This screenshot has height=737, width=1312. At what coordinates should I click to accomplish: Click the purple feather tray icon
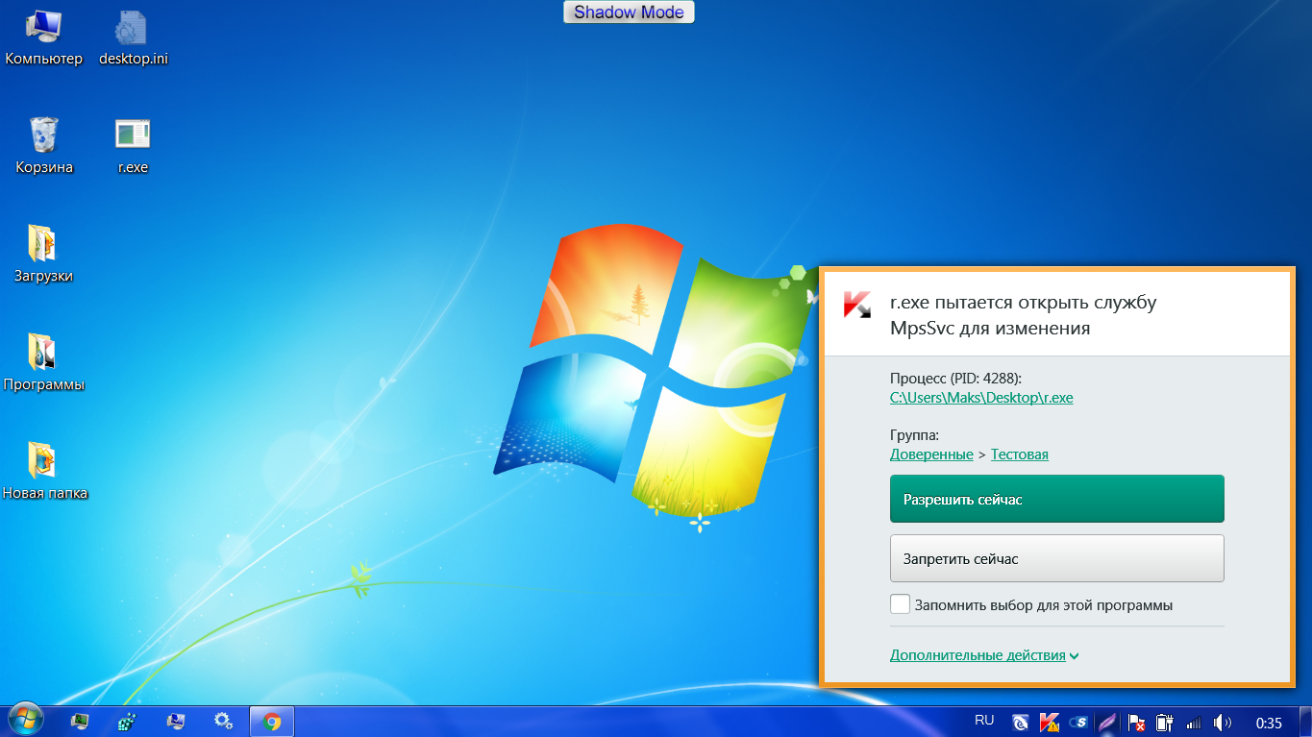point(1107,722)
